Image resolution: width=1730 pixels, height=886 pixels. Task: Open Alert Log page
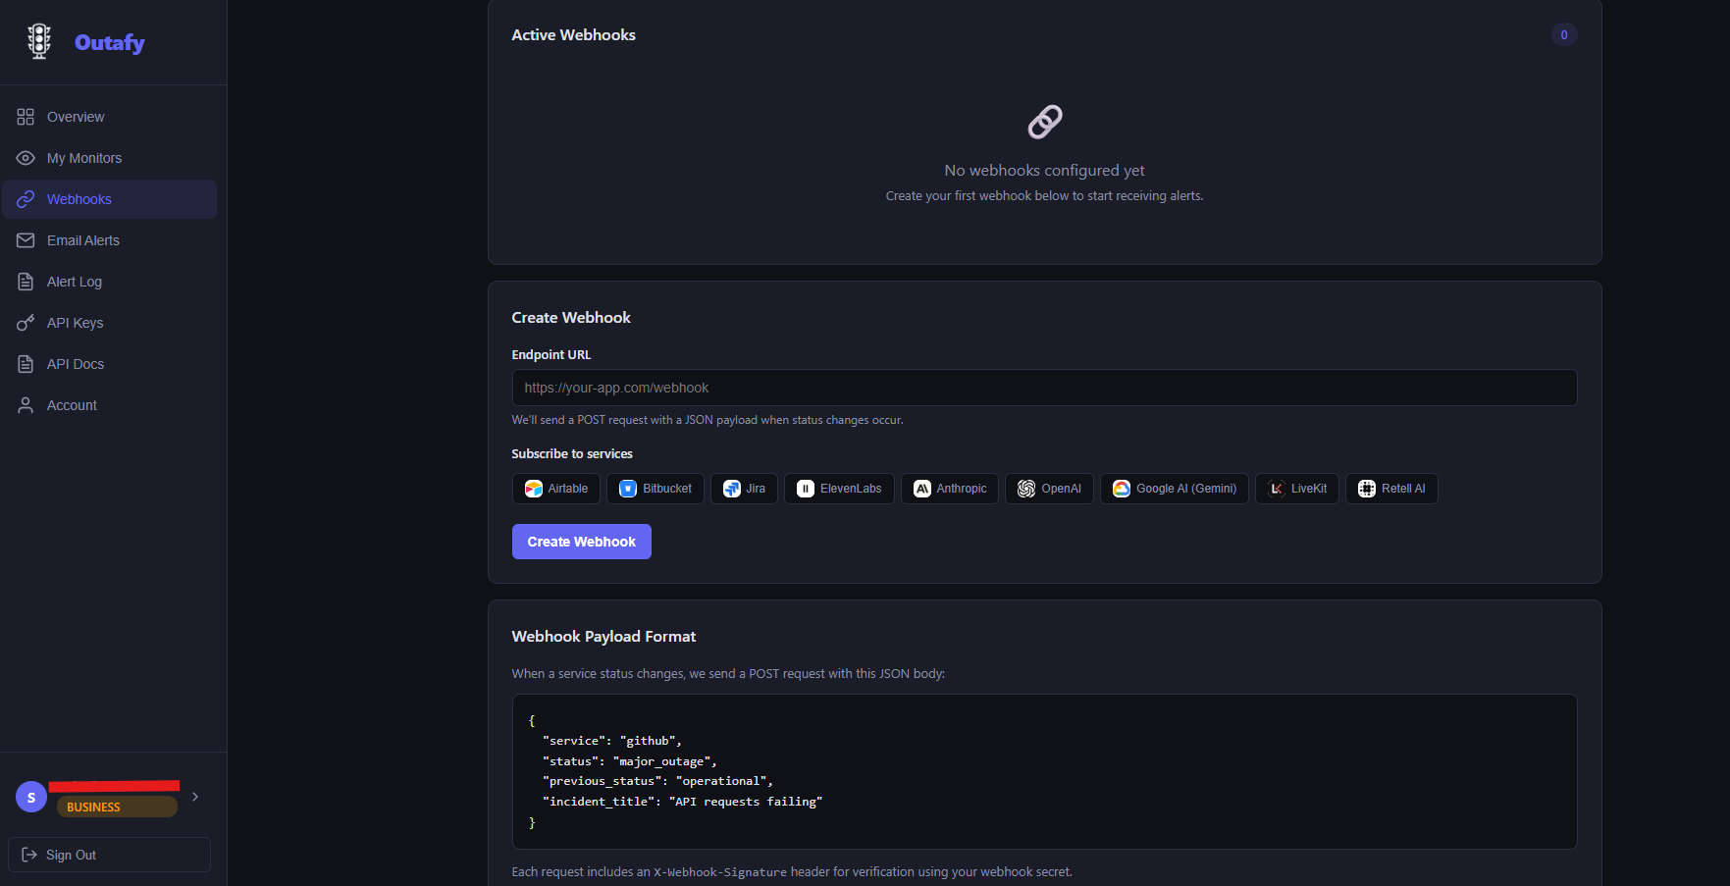(109, 282)
